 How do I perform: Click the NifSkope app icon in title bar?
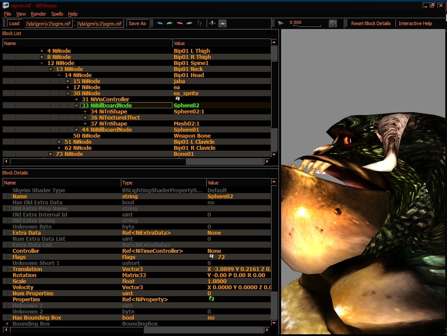pyautogui.click(x=6, y=6)
